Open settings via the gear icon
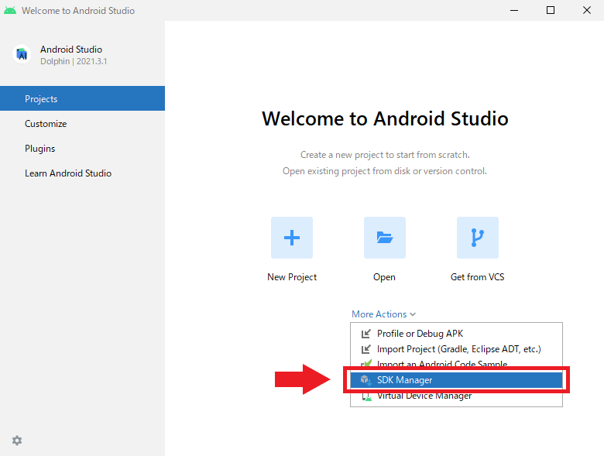This screenshot has height=456, width=604. point(17,441)
